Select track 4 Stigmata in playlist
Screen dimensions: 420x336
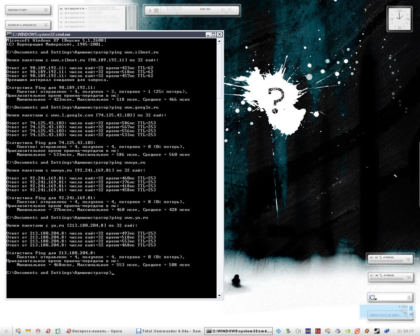click(x=89, y=17)
